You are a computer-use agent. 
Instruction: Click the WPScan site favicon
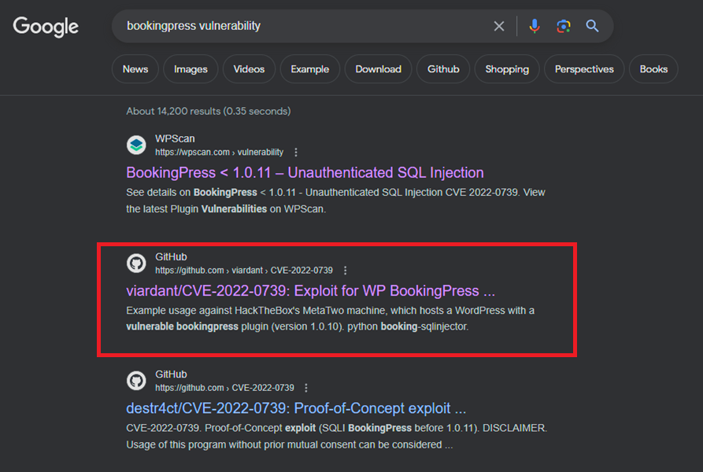tap(136, 145)
